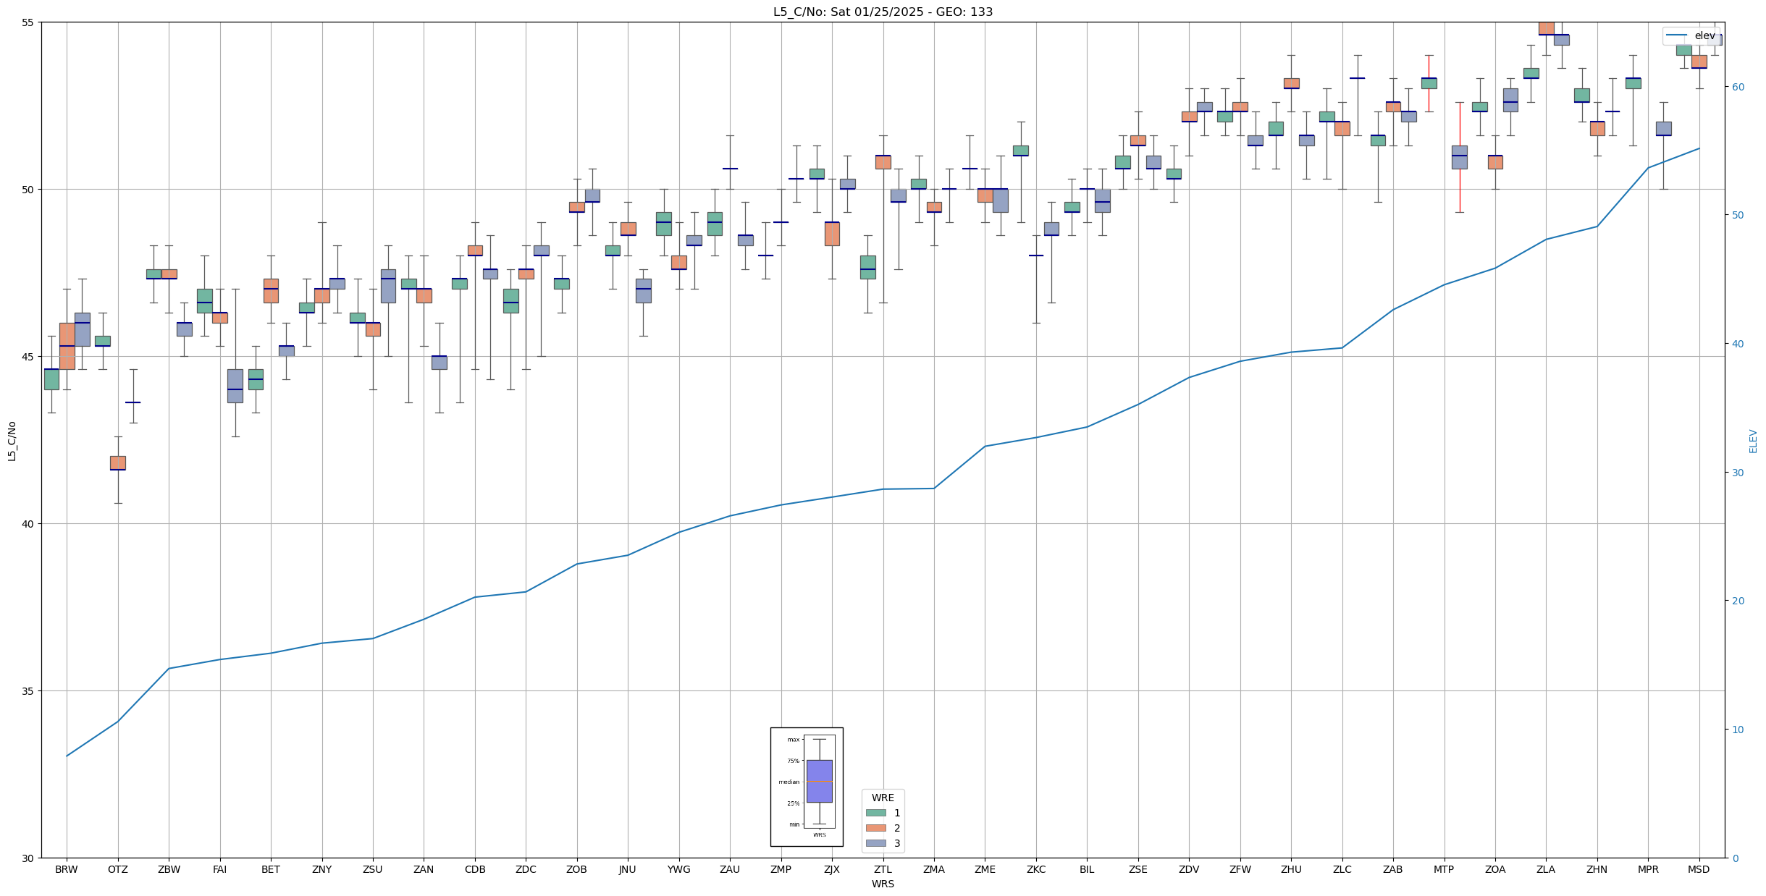Click the MTP station tick label
Screen dimensions: 1766x896
pos(1444,869)
